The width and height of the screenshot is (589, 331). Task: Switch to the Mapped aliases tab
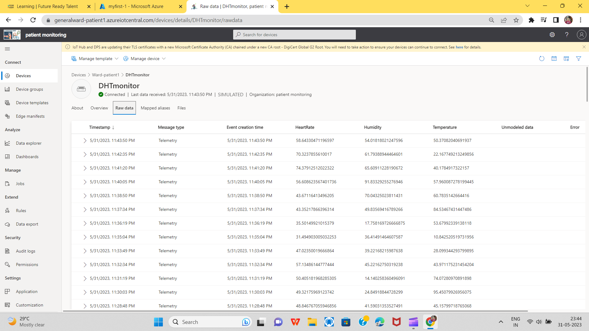[x=155, y=108]
